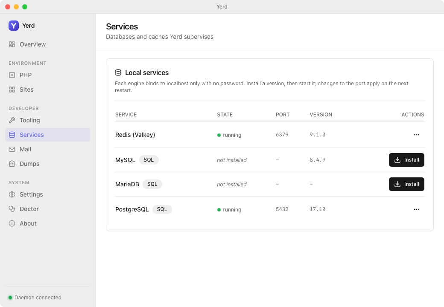
Task: Click the MariaDB not installed state
Action: tap(232, 185)
